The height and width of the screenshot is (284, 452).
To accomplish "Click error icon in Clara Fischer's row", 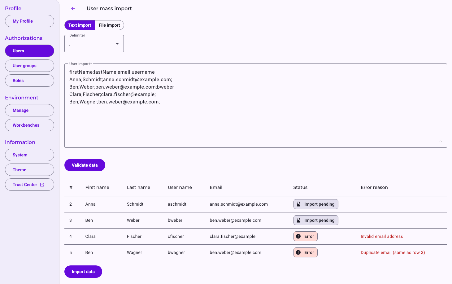I will 298,236.
